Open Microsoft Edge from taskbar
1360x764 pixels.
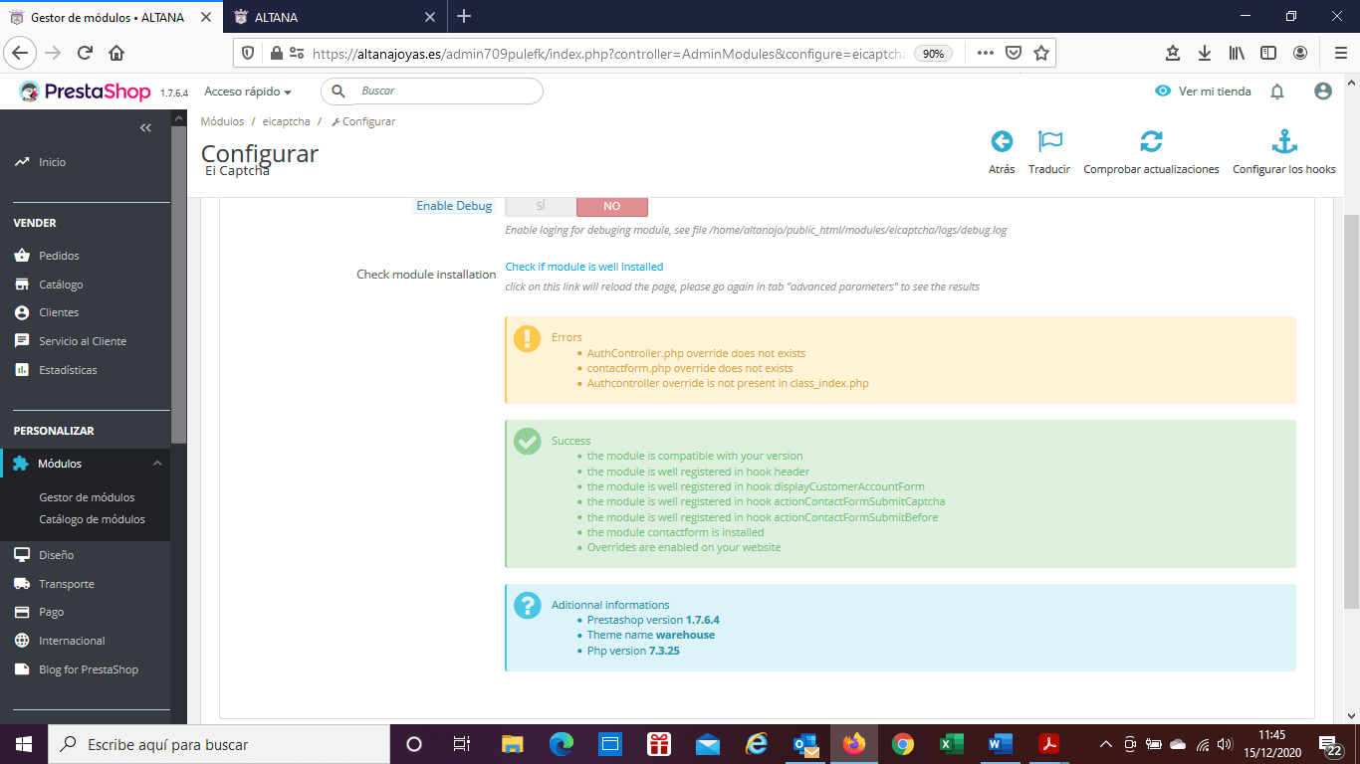pyautogui.click(x=562, y=744)
